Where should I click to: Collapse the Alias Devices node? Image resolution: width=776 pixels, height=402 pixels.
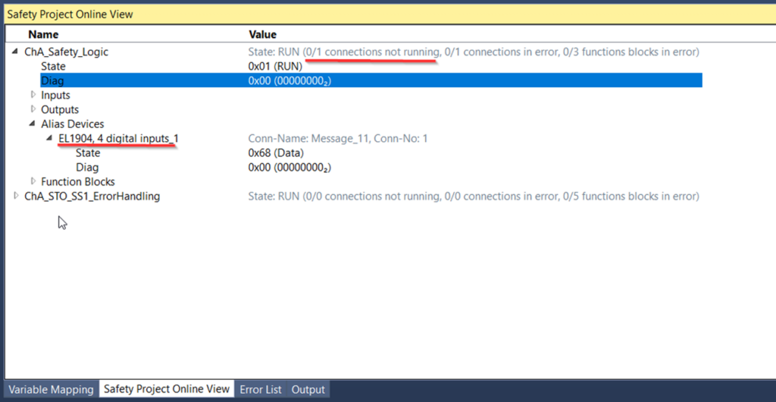[33, 124]
